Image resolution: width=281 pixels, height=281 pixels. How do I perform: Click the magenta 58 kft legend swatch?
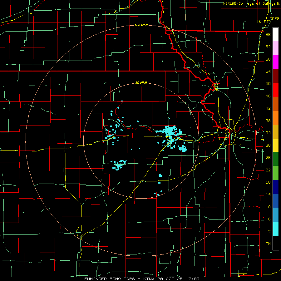(276, 62)
